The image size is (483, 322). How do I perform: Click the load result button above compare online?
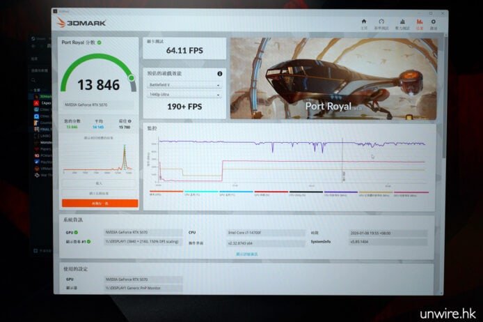point(99,183)
